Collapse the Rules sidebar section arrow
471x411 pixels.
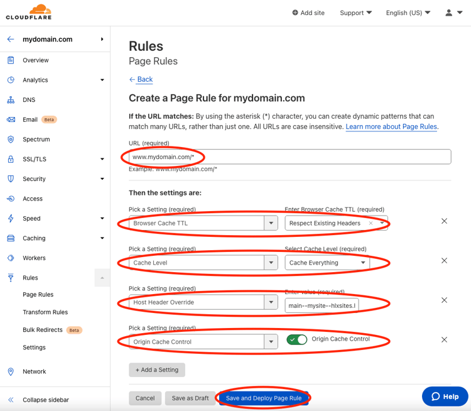(x=102, y=278)
